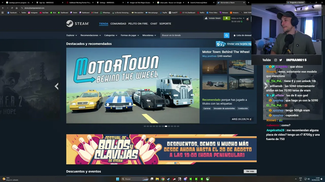Open the PayPal bookmark

coord(163,13)
